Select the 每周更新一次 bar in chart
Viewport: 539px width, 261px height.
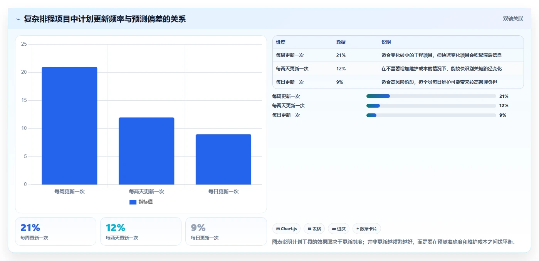coord(69,126)
